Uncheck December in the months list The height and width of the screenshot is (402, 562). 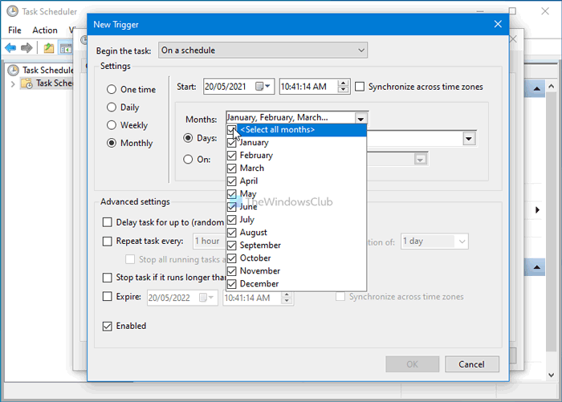(232, 284)
